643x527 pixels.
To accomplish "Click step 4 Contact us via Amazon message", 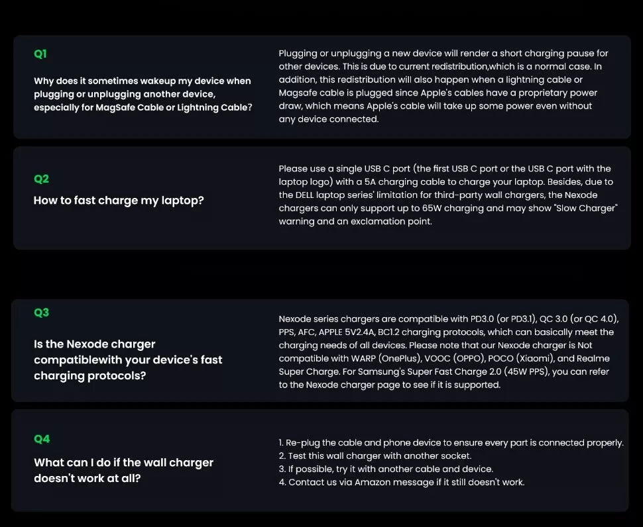I will click(402, 482).
